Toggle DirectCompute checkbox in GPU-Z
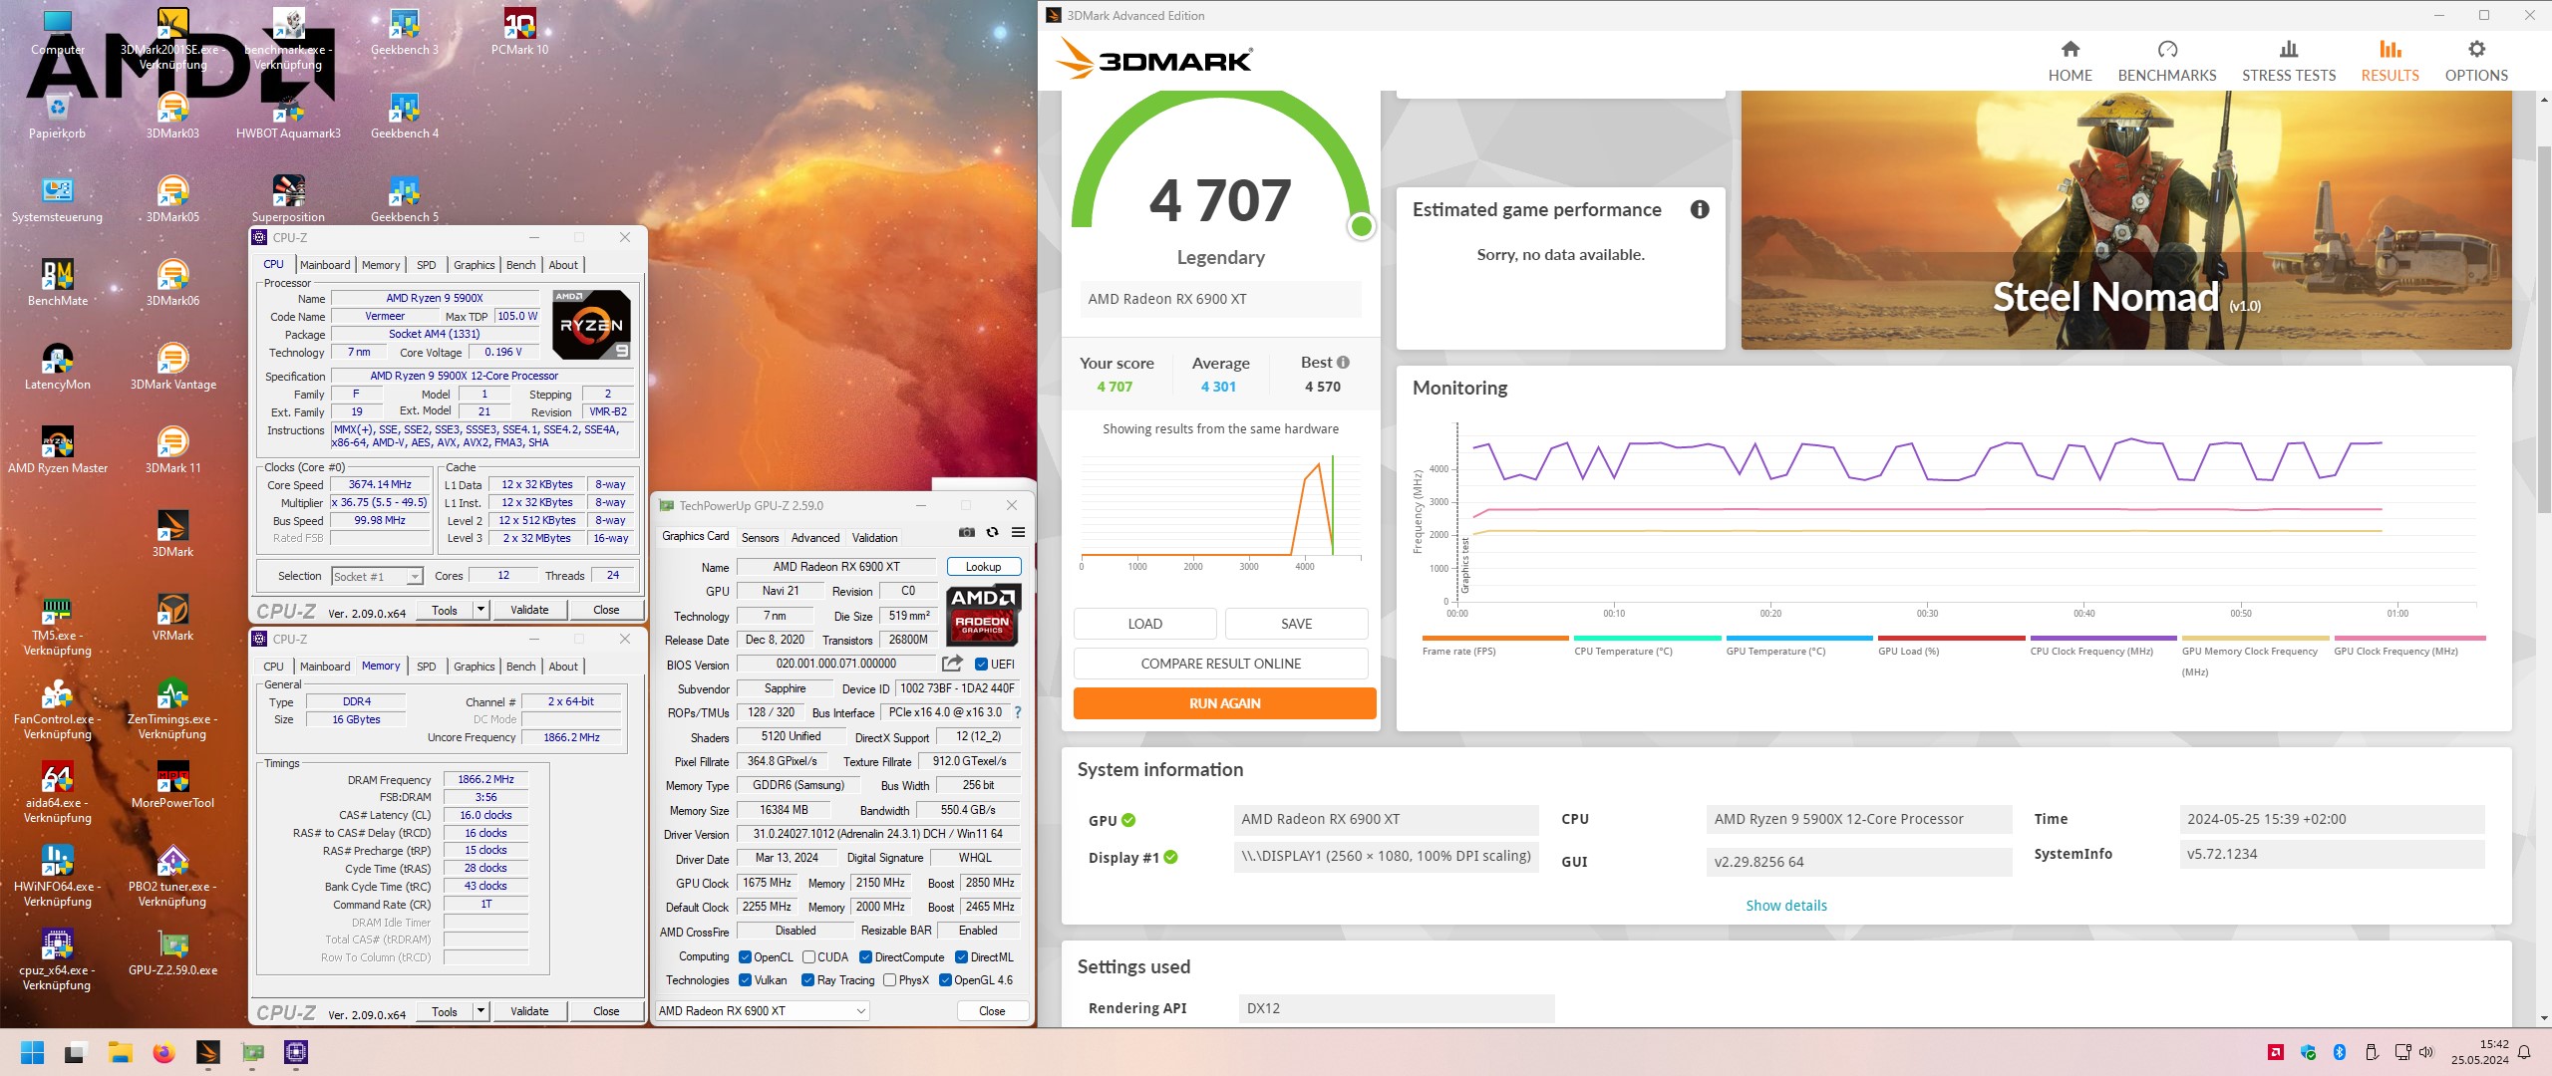Screen dimensions: 2552x1076 866,957
